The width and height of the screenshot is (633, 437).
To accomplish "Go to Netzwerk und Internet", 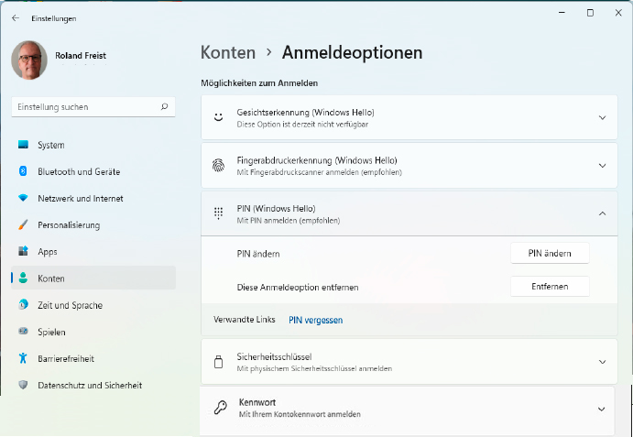I will 93,198.
